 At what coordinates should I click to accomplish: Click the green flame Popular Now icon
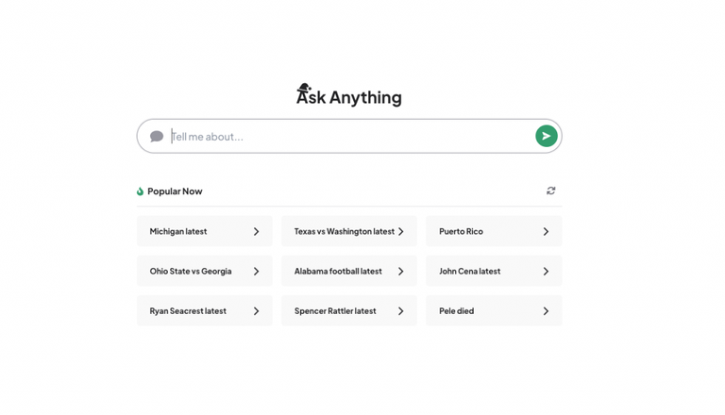coord(141,191)
